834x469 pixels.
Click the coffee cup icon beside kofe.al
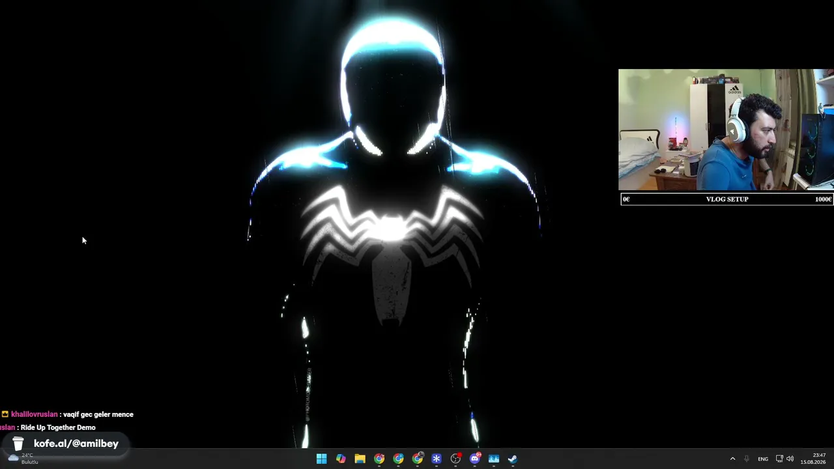[18, 444]
